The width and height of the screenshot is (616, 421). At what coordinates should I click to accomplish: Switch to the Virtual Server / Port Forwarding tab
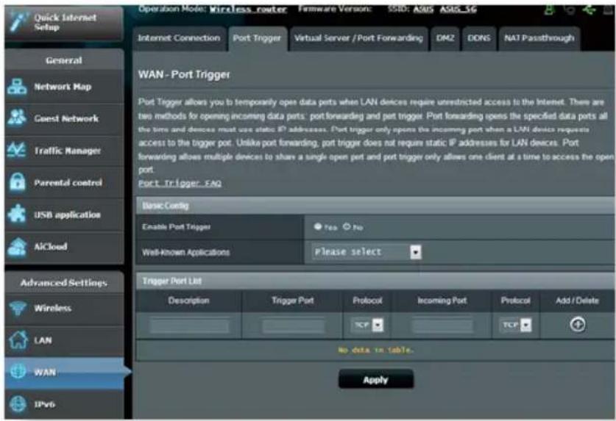358,38
